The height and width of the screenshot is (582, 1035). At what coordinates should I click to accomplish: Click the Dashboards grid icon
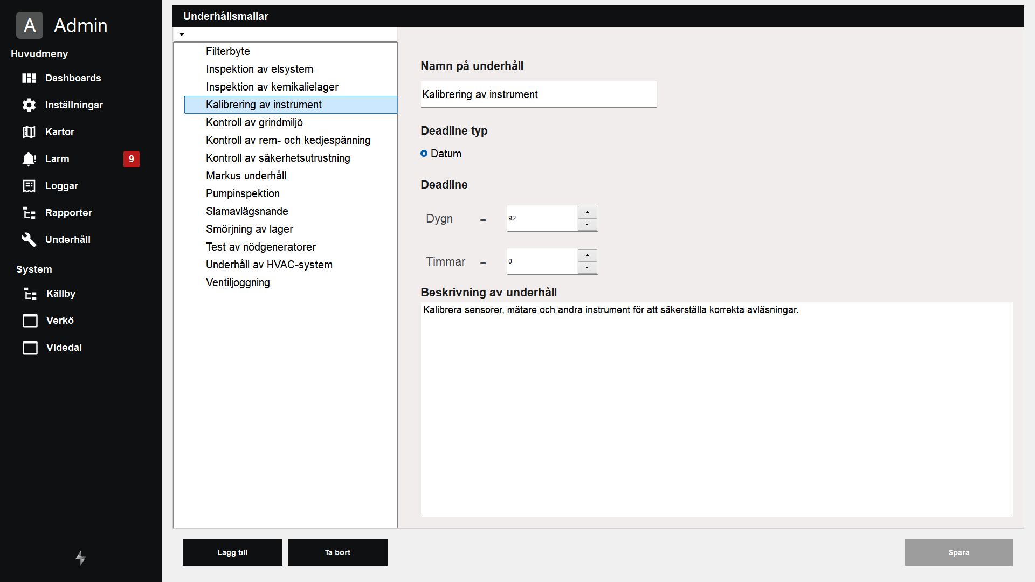(29, 78)
